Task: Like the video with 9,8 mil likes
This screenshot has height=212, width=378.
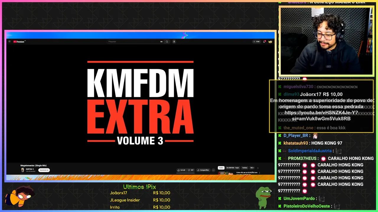Action: pos(181,170)
